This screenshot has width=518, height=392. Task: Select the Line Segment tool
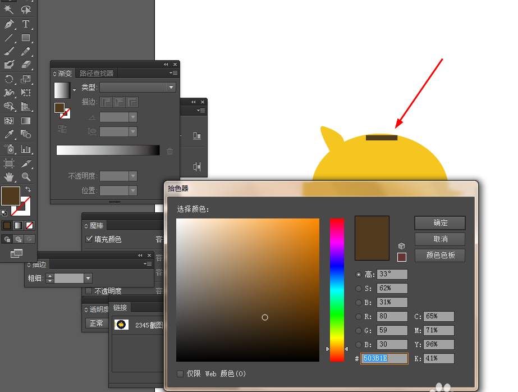coord(9,38)
